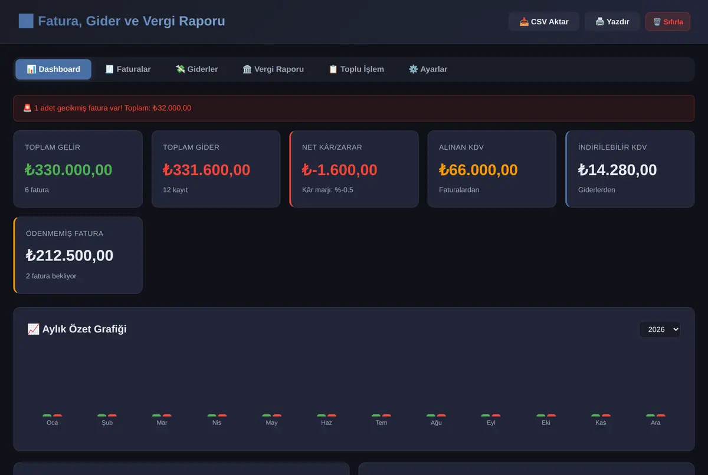Viewport: 708px width, 475px height.
Task: Click the "Fatura, Gider ve Vergi Raporu" title
Action: 132,21
